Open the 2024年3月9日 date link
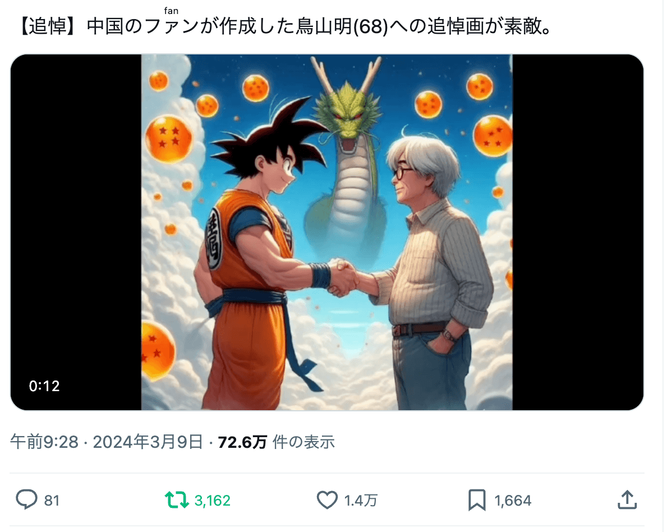The image size is (672, 532). 148,442
